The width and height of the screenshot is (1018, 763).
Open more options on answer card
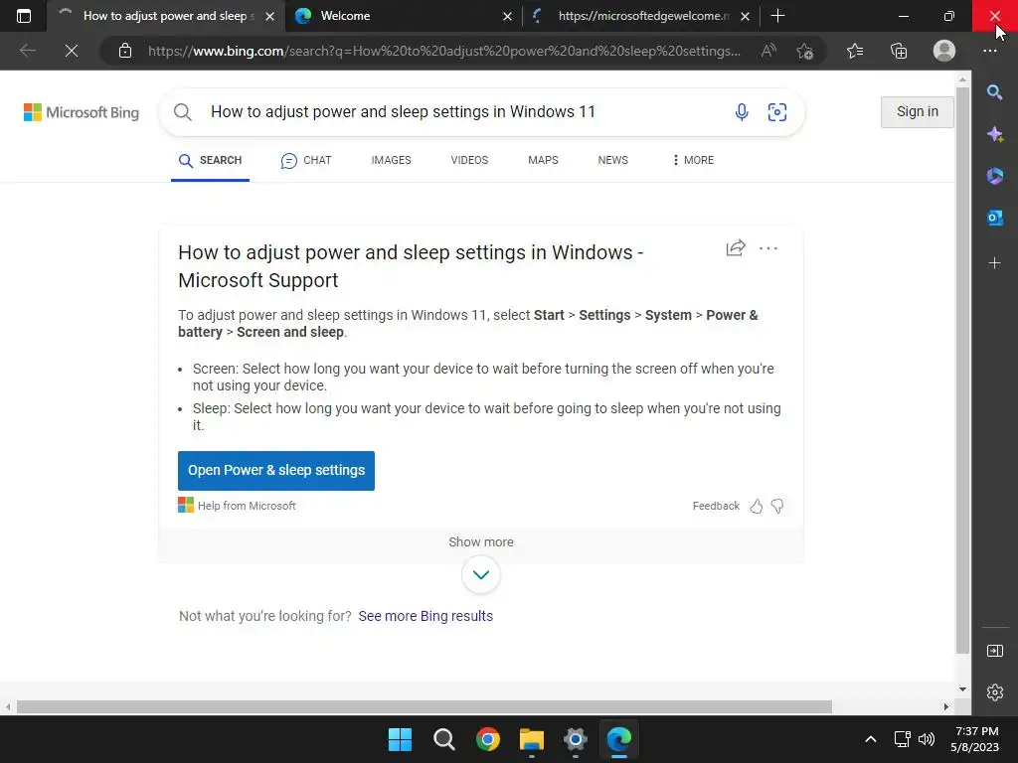coord(768,248)
